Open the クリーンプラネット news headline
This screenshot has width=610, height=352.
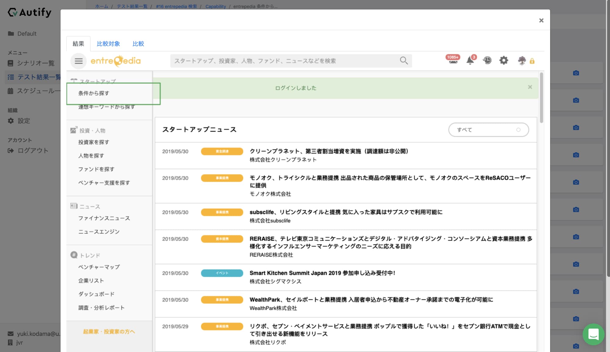point(329,151)
